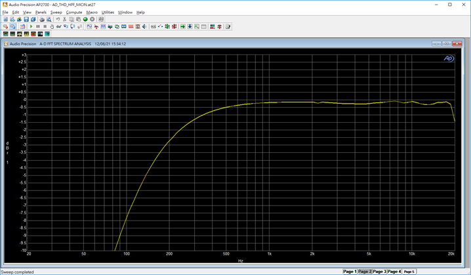Click the Save test disk icon
471x275 pixels.
click(26, 20)
